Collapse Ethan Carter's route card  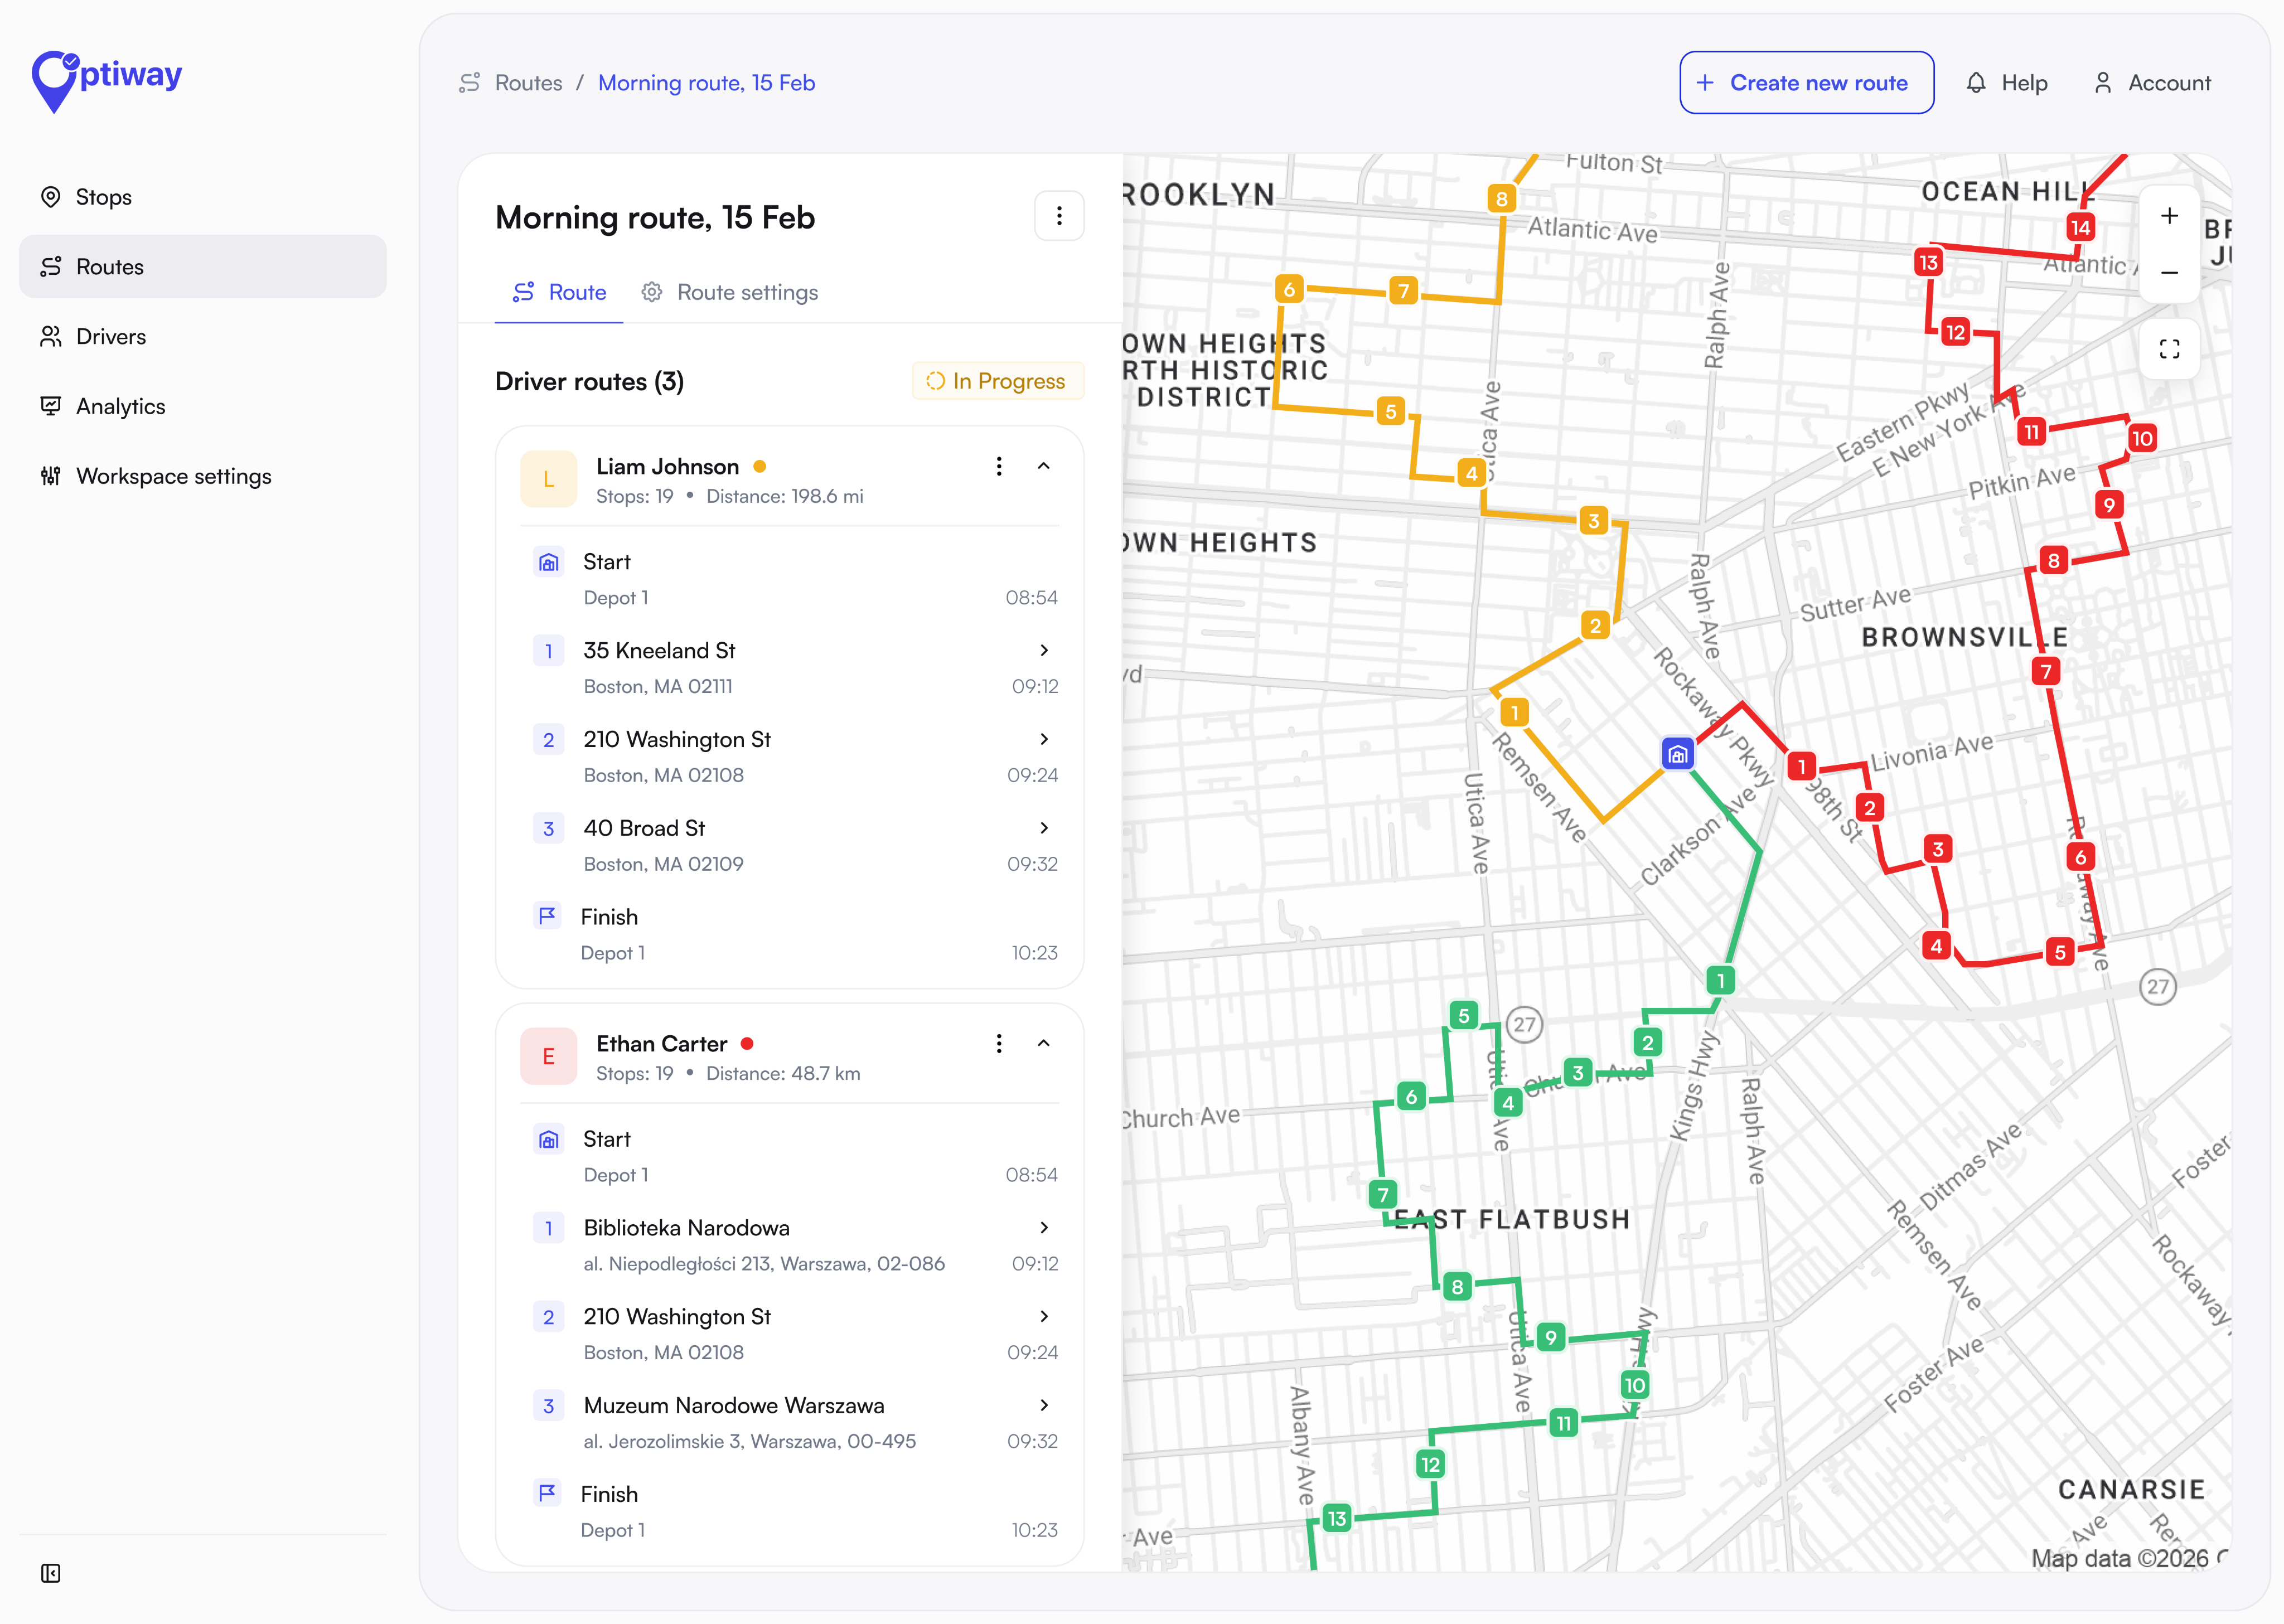pos(1043,1044)
